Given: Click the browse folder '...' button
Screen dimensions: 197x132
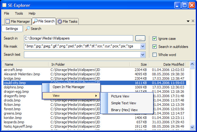Looking at the screenshot, I should pyautogui.click(x=140, y=38).
